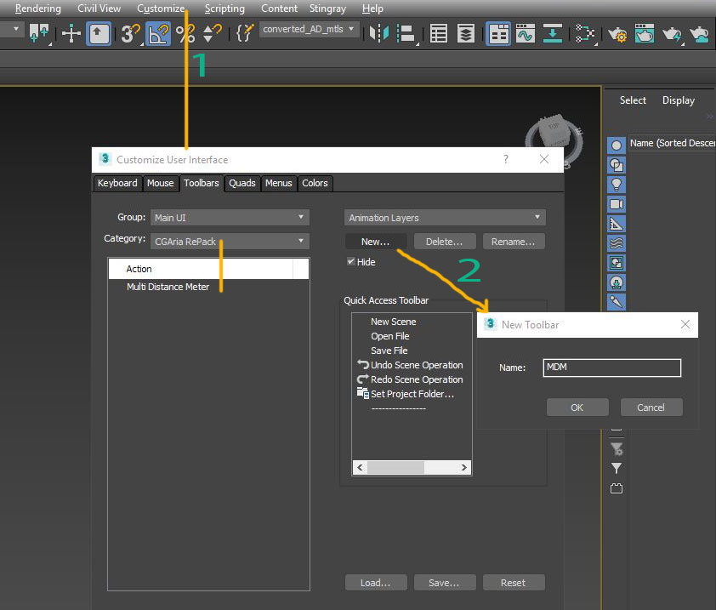Toggle the Angle Snap tool
Image resolution: width=716 pixels, height=610 pixels.
(x=157, y=33)
